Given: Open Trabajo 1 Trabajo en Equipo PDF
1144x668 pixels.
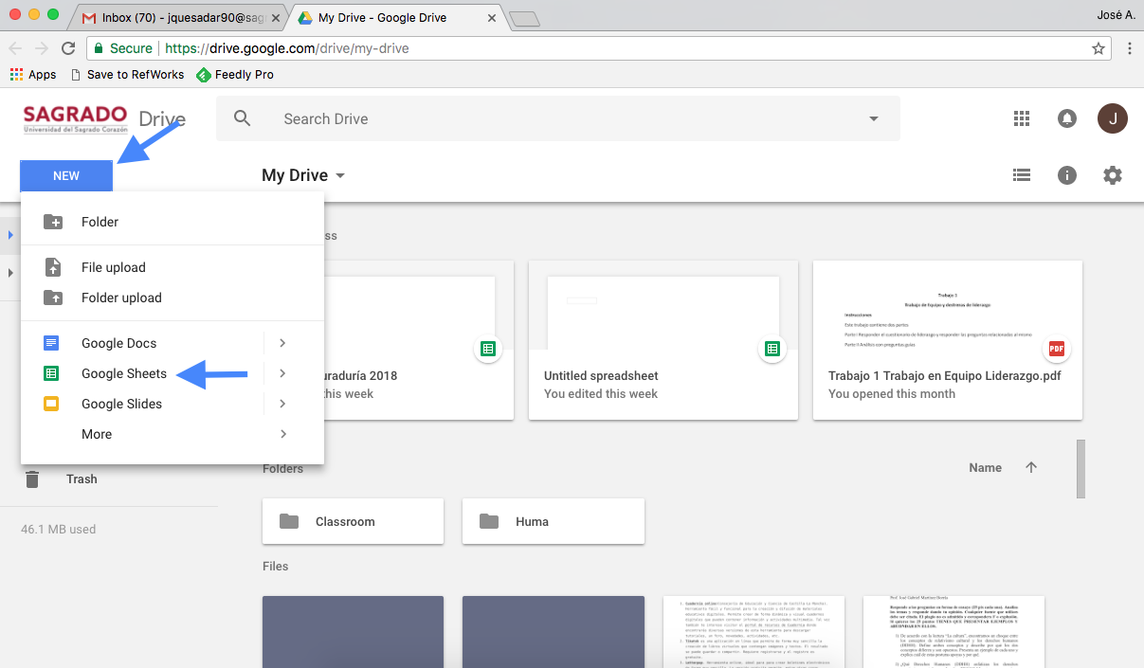Looking at the screenshot, I should 948,340.
